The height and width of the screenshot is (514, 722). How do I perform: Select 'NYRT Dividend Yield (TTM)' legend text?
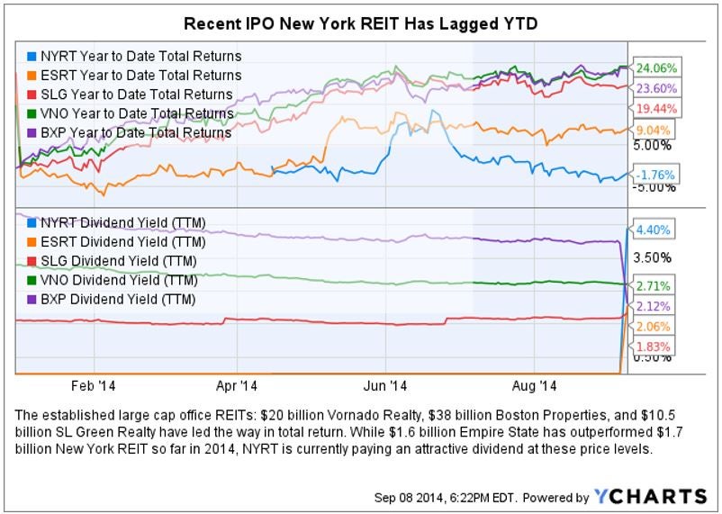(123, 223)
